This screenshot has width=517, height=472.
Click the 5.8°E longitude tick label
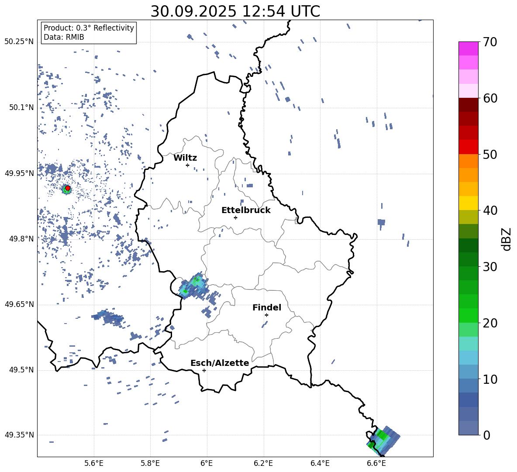[150, 463]
